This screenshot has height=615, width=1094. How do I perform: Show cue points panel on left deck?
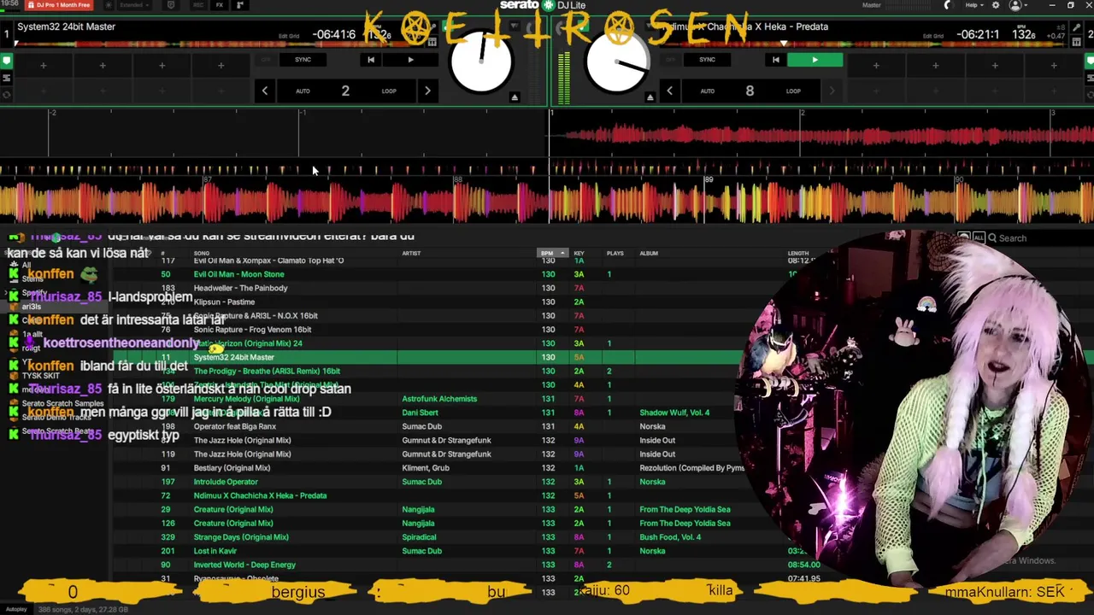[6, 61]
